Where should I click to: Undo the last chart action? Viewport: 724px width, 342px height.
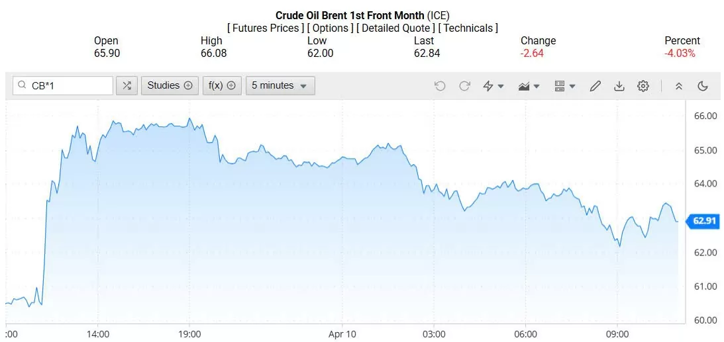point(440,86)
